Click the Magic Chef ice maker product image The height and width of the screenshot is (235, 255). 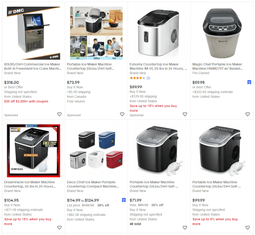[222, 33]
